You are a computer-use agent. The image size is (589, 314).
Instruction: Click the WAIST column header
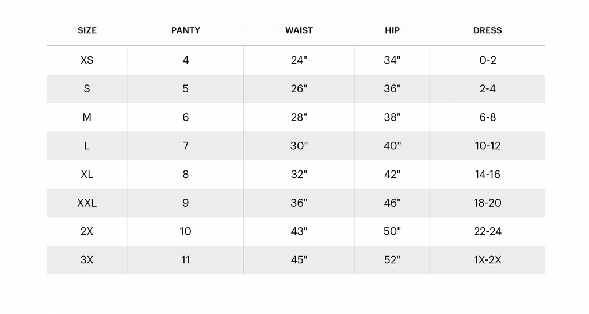pyautogui.click(x=299, y=30)
